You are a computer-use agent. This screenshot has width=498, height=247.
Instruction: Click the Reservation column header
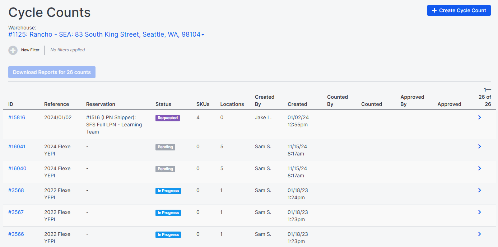coord(101,104)
